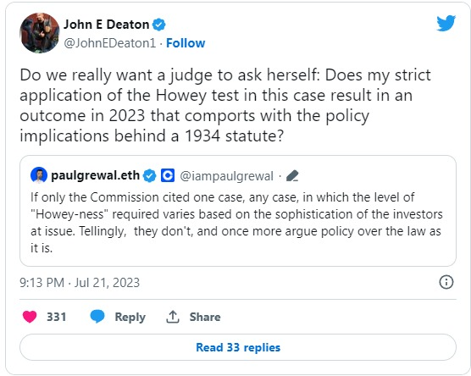Click the John E Deaton display name
This screenshot has width=471, height=376.
(x=107, y=25)
